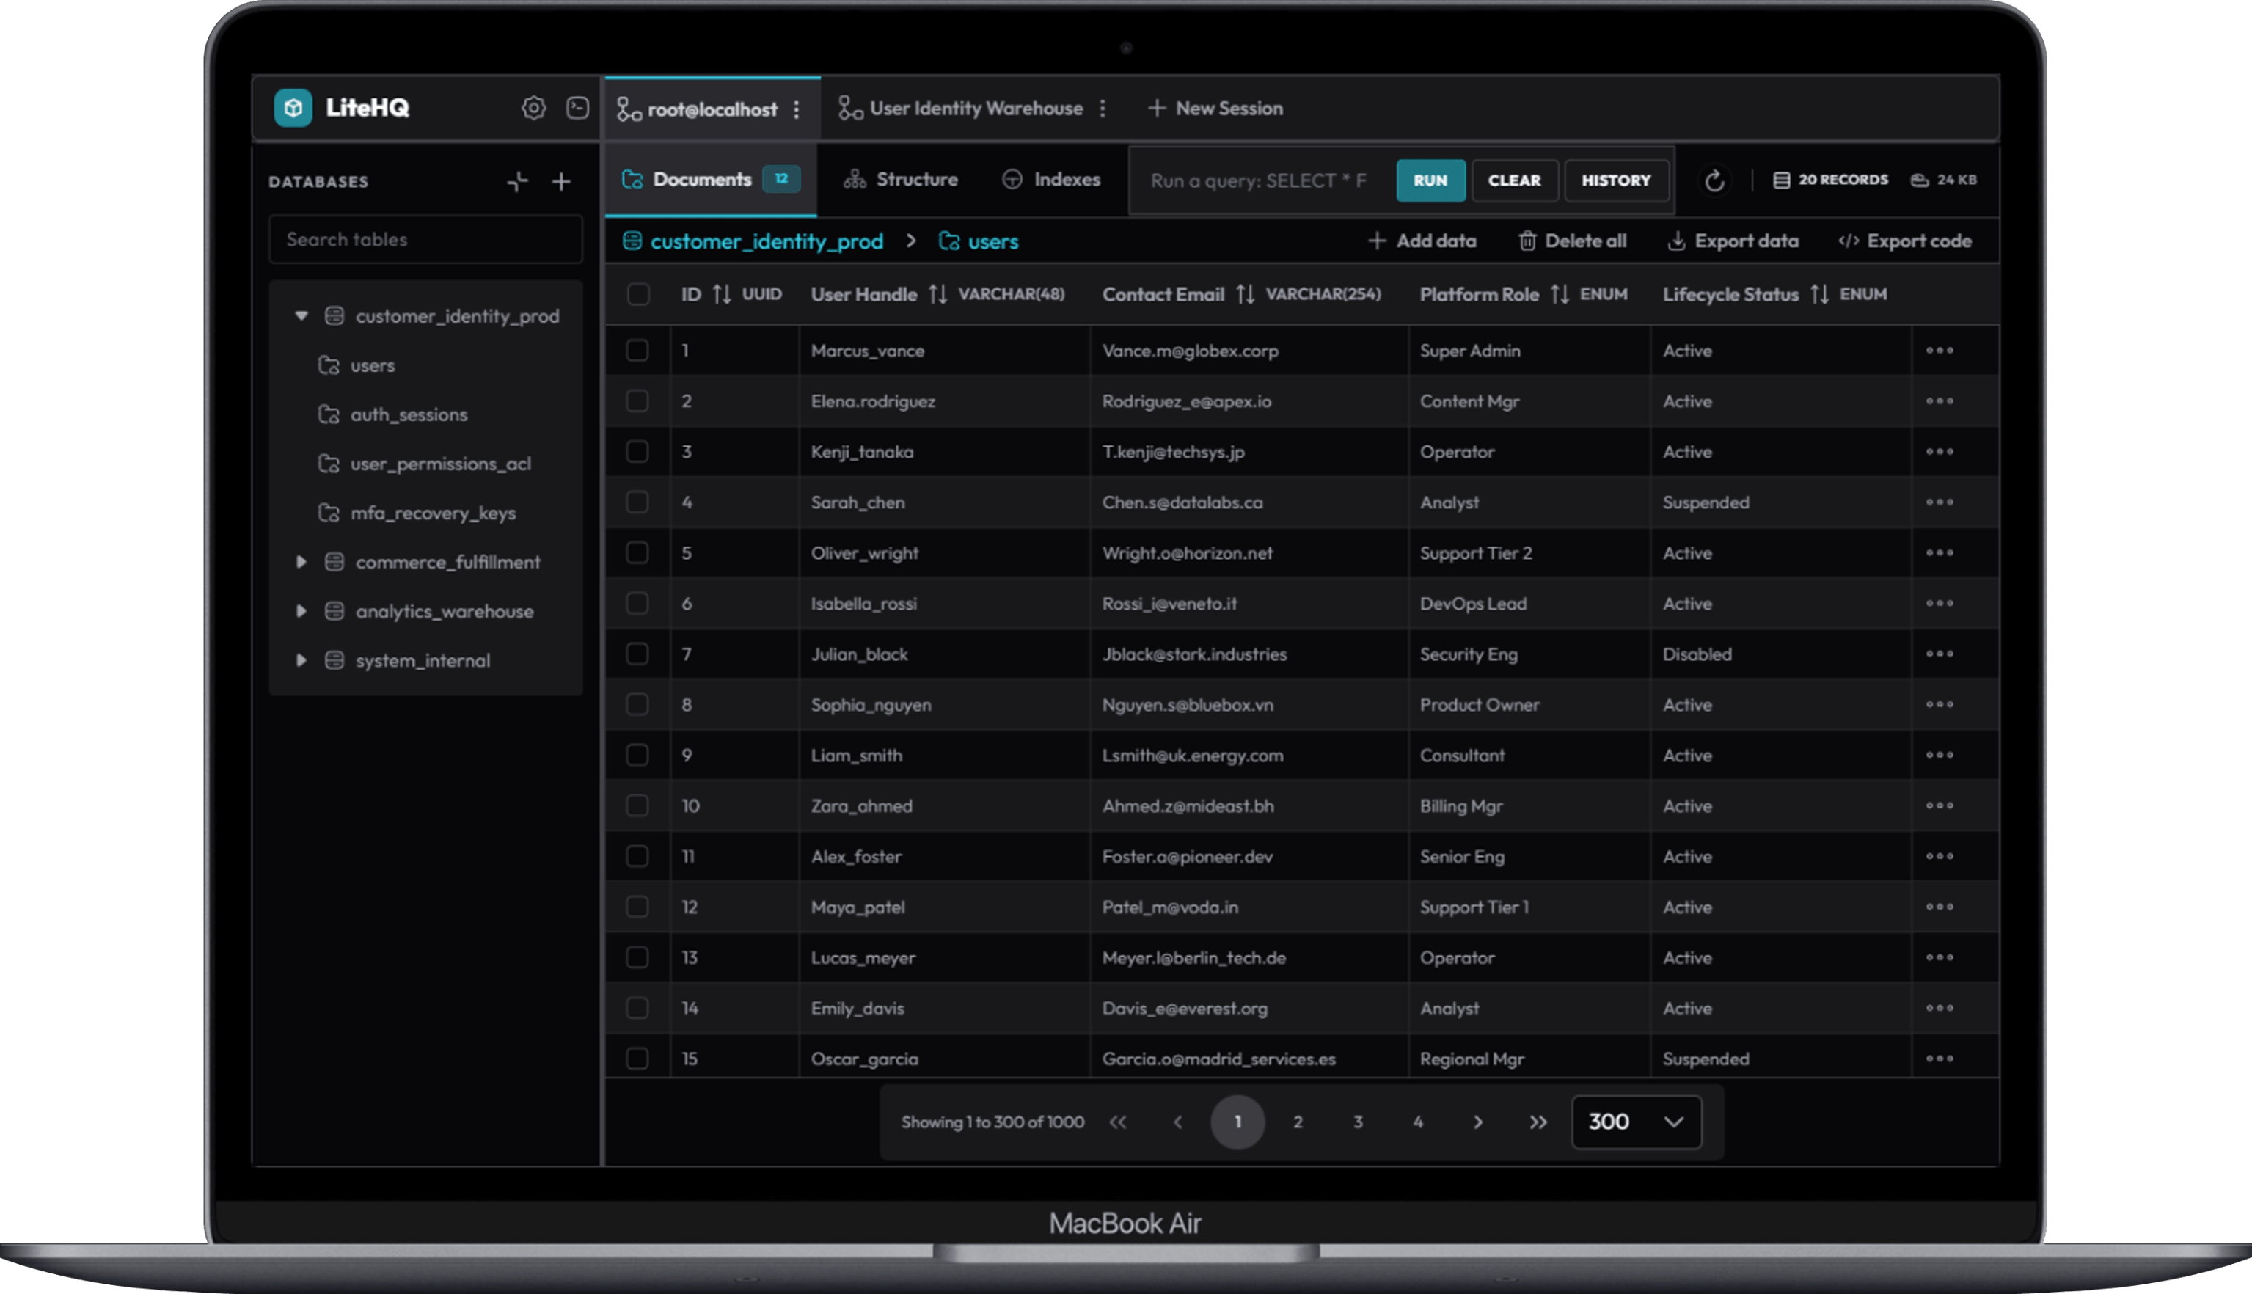Click the RUN query button
The height and width of the screenshot is (1294, 2252).
[1430, 180]
